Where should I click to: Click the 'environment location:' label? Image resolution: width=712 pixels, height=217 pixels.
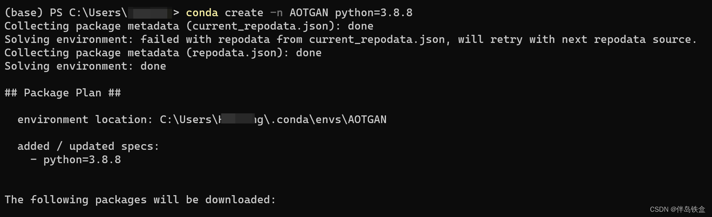click(85, 120)
